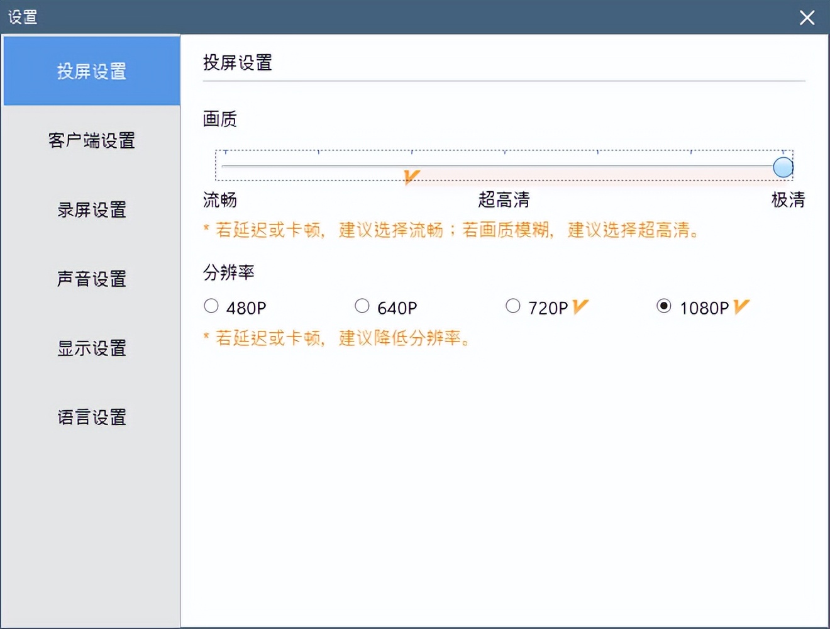Screen dimensions: 830x629
Task: Select the 480P resolution radio button
Action: [x=211, y=306]
